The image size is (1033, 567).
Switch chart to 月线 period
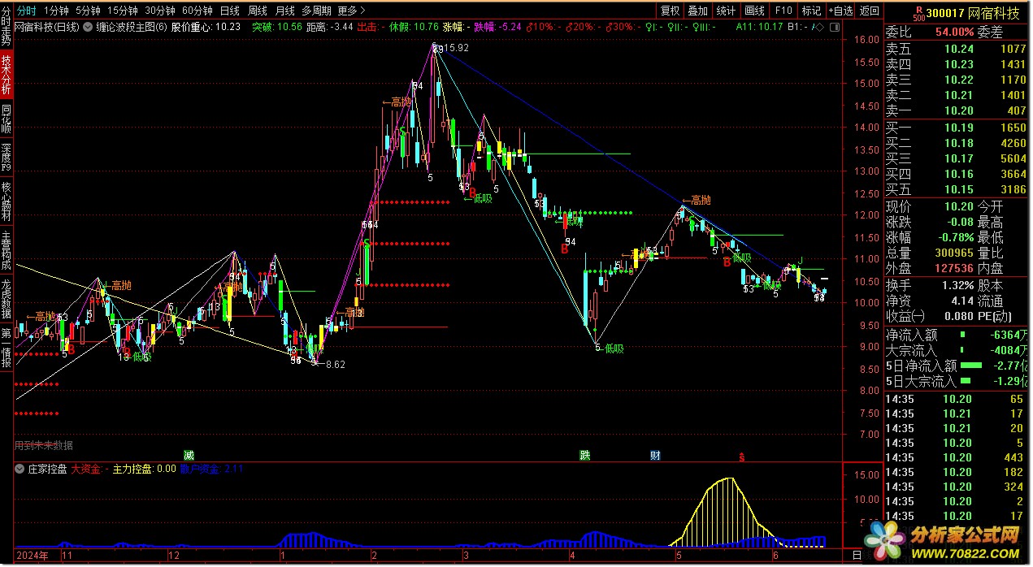coord(284,11)
